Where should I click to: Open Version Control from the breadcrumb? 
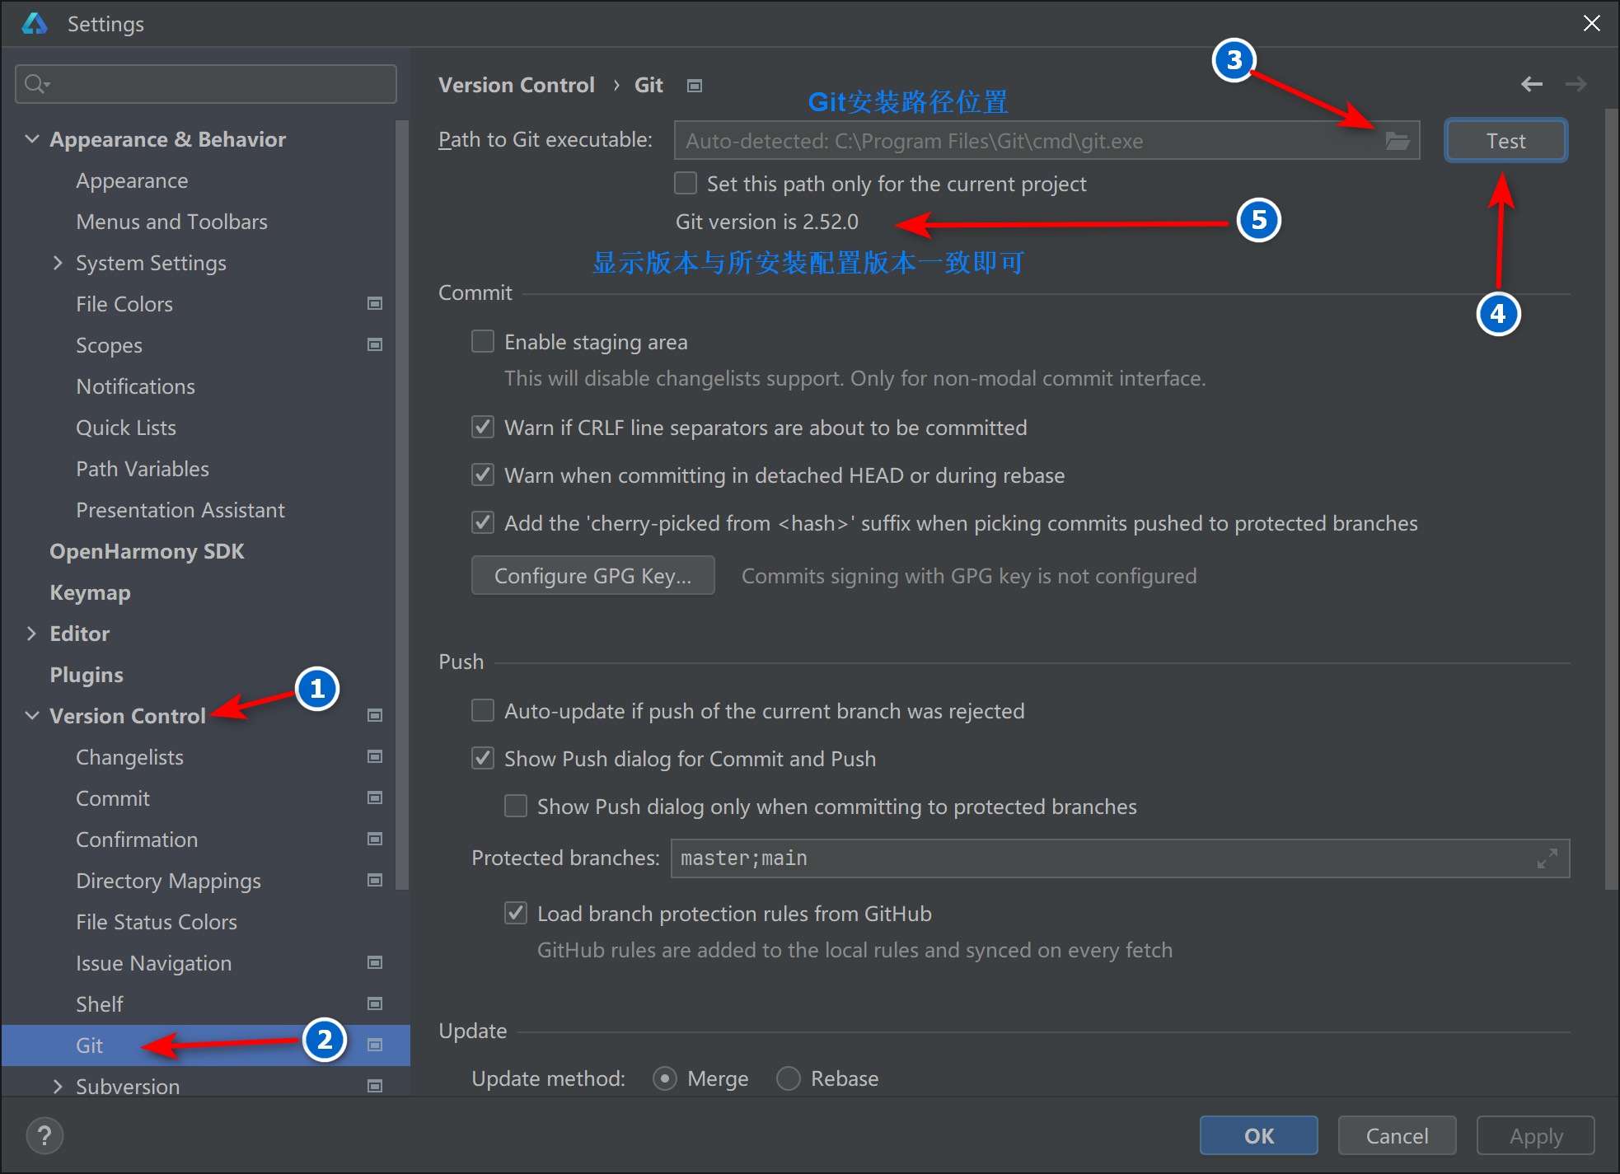tap(516, 84)
